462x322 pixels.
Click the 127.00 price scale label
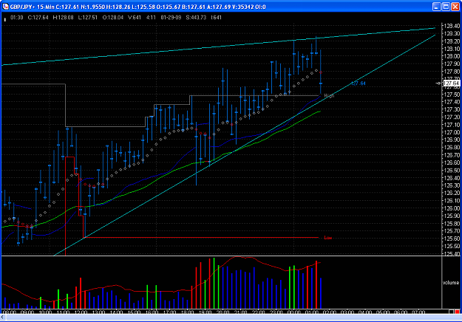[452, 132]
